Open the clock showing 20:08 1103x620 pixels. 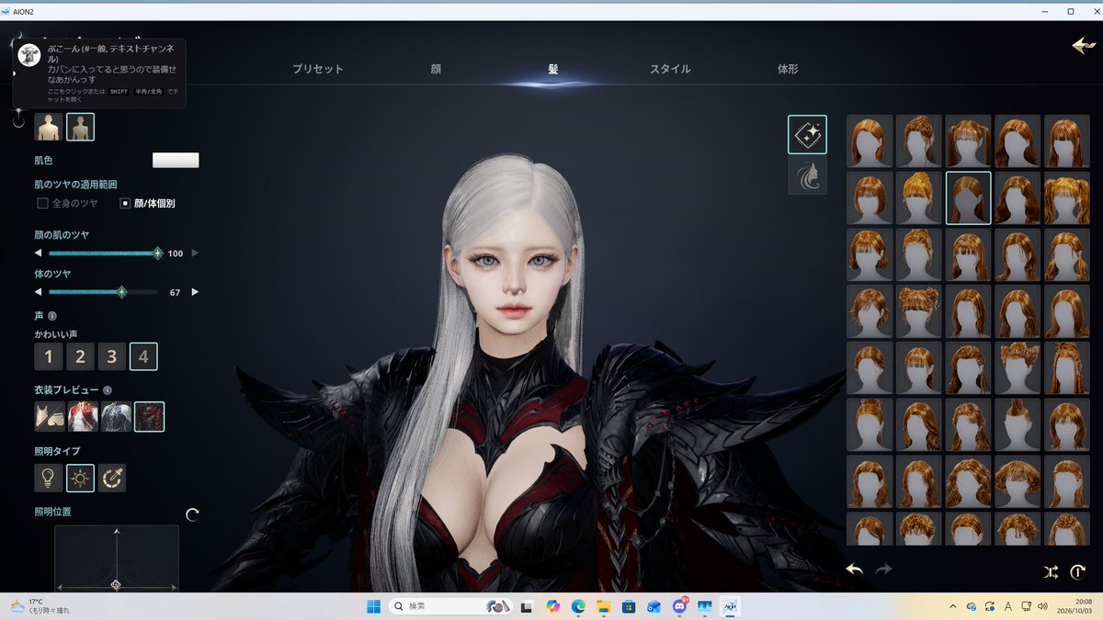(x=1075, y=606)
